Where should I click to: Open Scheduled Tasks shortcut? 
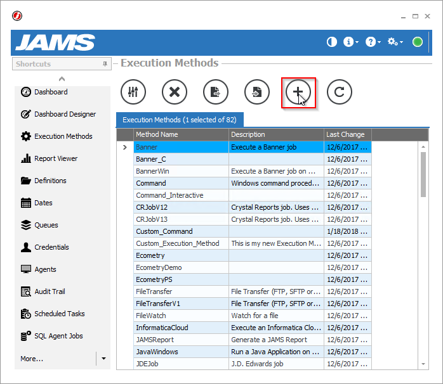pyautogui.click(x=53, y=314)
